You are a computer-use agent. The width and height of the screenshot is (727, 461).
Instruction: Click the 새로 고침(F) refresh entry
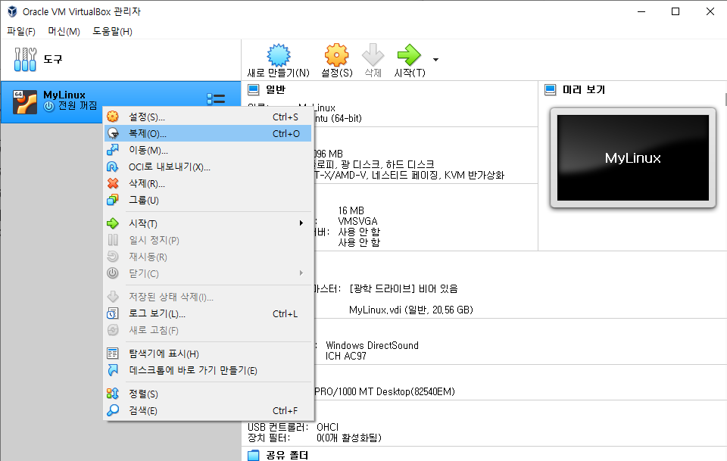click(207, 330)
